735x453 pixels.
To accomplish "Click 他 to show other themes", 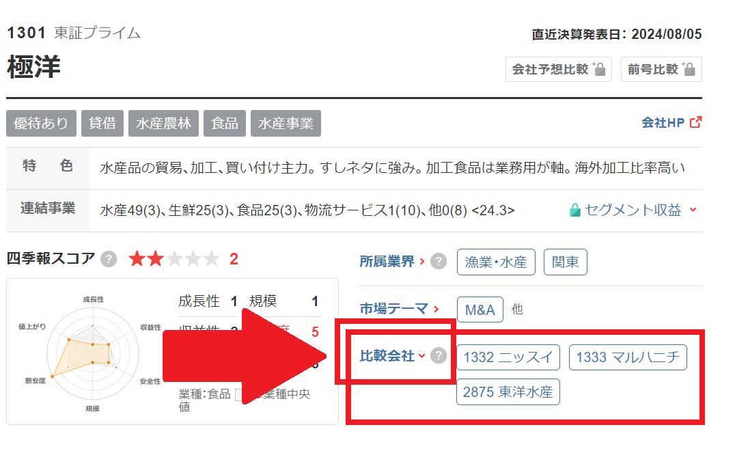I will (517, 309).
